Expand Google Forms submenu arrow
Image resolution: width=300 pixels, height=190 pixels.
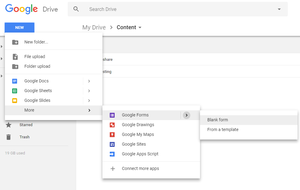pyautogui.click(x=187, y=115)
